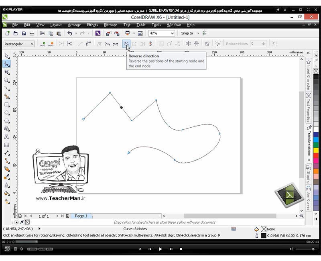Open the Arrange menu
321x261 pixels.
[x=74, y=25]
